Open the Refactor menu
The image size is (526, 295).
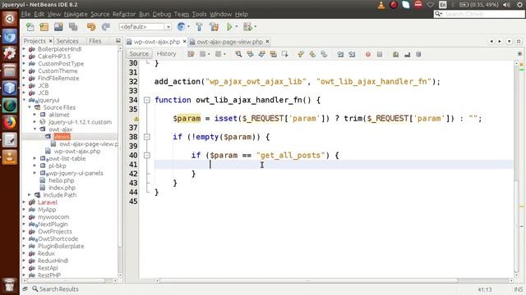tap(124, 14)
